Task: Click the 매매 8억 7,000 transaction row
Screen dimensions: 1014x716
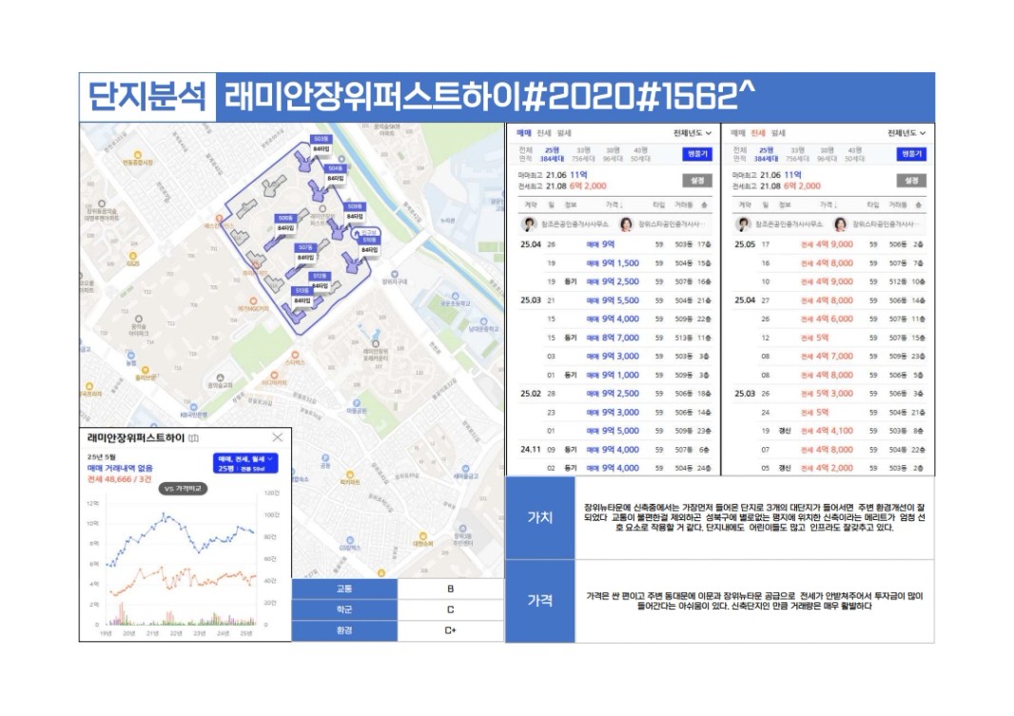Action: click(x=615, y=338)
